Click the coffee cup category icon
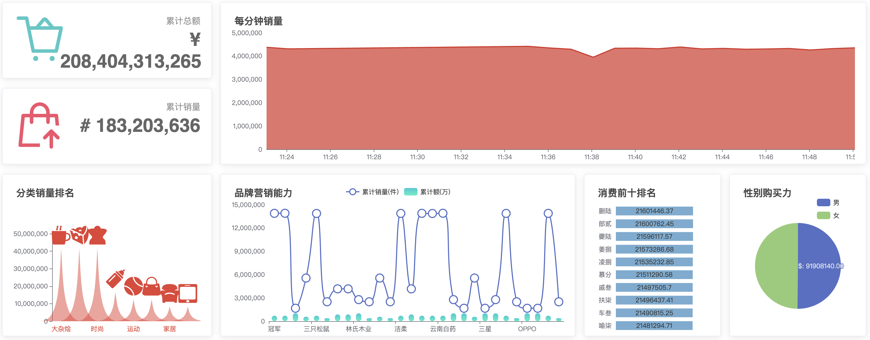This screenshot has height=340, width=870. pyautogui.click(x=61, y=235)
